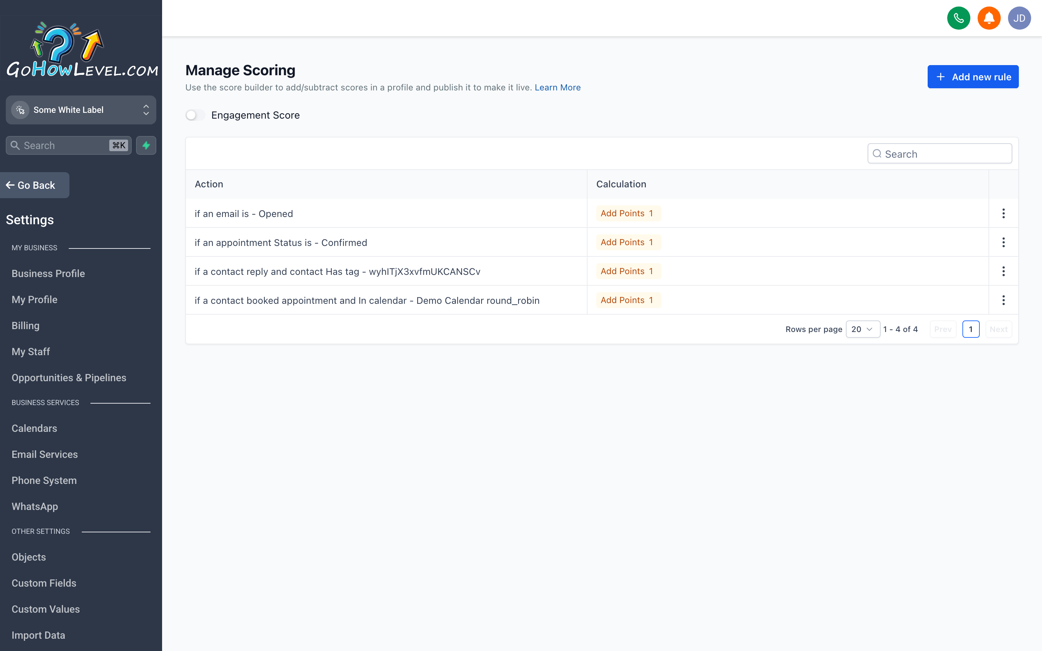The height and width of the screenshot is (651, 1042).
Task: Click 'if an email is - Opened' row text
Action: coord(244,213)
